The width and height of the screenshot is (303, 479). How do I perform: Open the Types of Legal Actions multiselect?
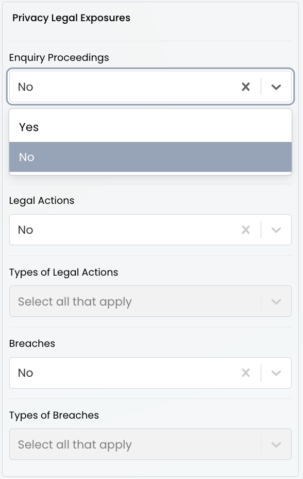coord(129,301)
